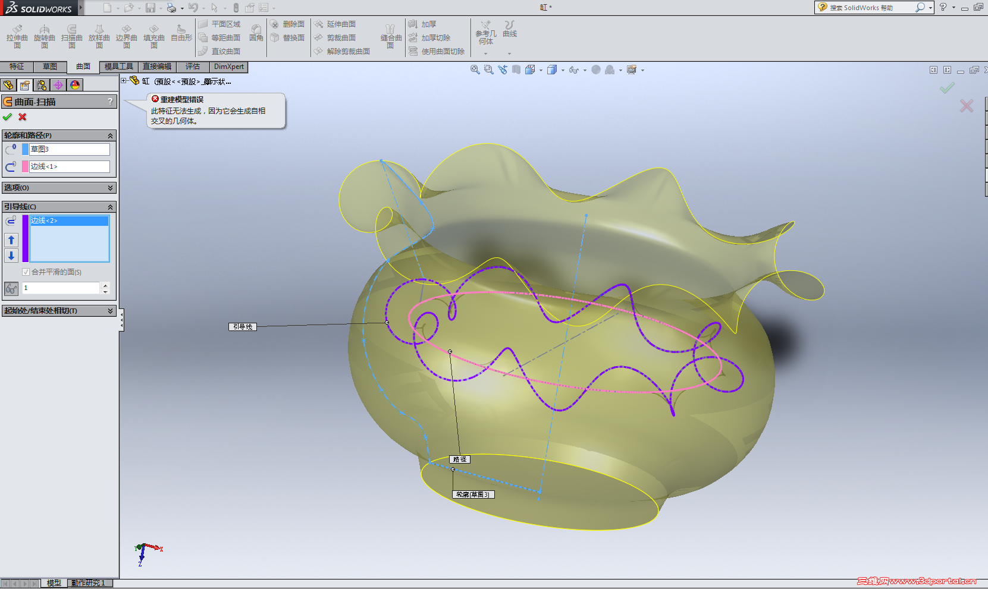Toggle the show sections glasses button
The image size is (988, 589).
(11, 288)
